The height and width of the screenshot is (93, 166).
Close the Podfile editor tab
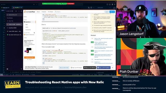(x=22, y=7)
